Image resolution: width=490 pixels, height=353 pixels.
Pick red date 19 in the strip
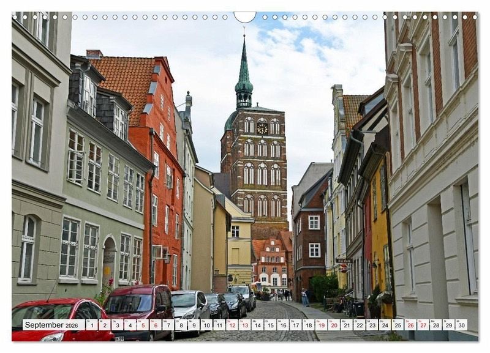tap(321, 325)
